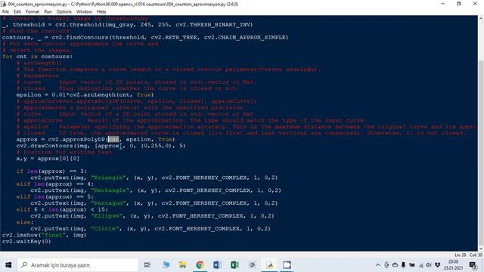Image resolution: width=484 pixels, height=272 pixels.
Task: Click the 'epsilon = 0.01*cv2.arcLength' line
Action: pos(85,95)
